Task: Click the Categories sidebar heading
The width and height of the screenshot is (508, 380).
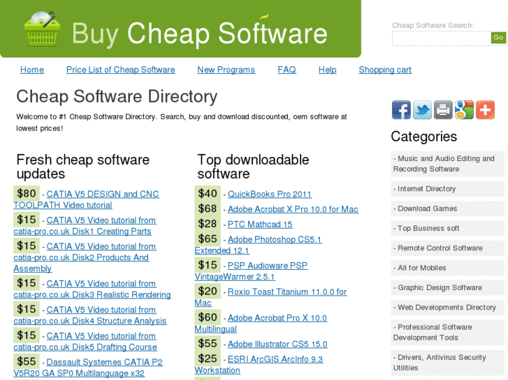Action: 423,137
